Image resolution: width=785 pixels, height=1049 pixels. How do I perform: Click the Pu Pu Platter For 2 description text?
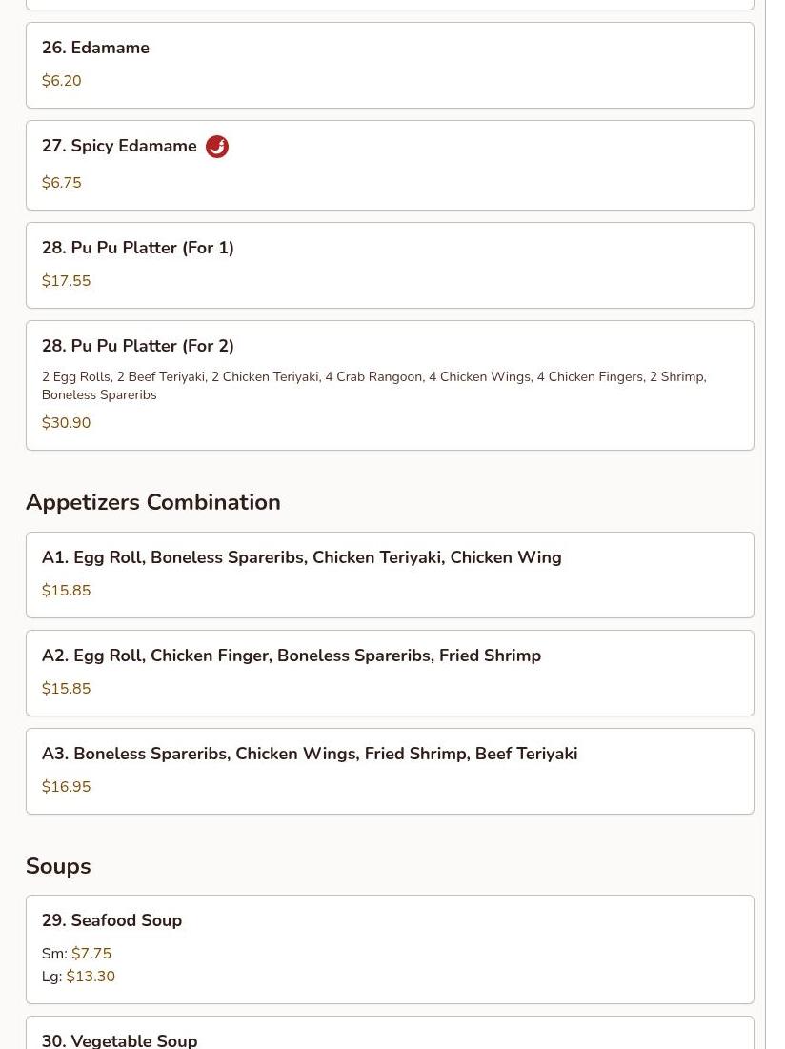[373, 385]
